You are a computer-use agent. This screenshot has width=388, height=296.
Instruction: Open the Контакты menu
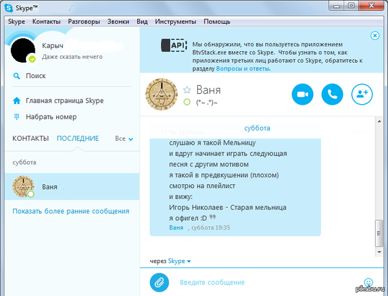(46, 21)
